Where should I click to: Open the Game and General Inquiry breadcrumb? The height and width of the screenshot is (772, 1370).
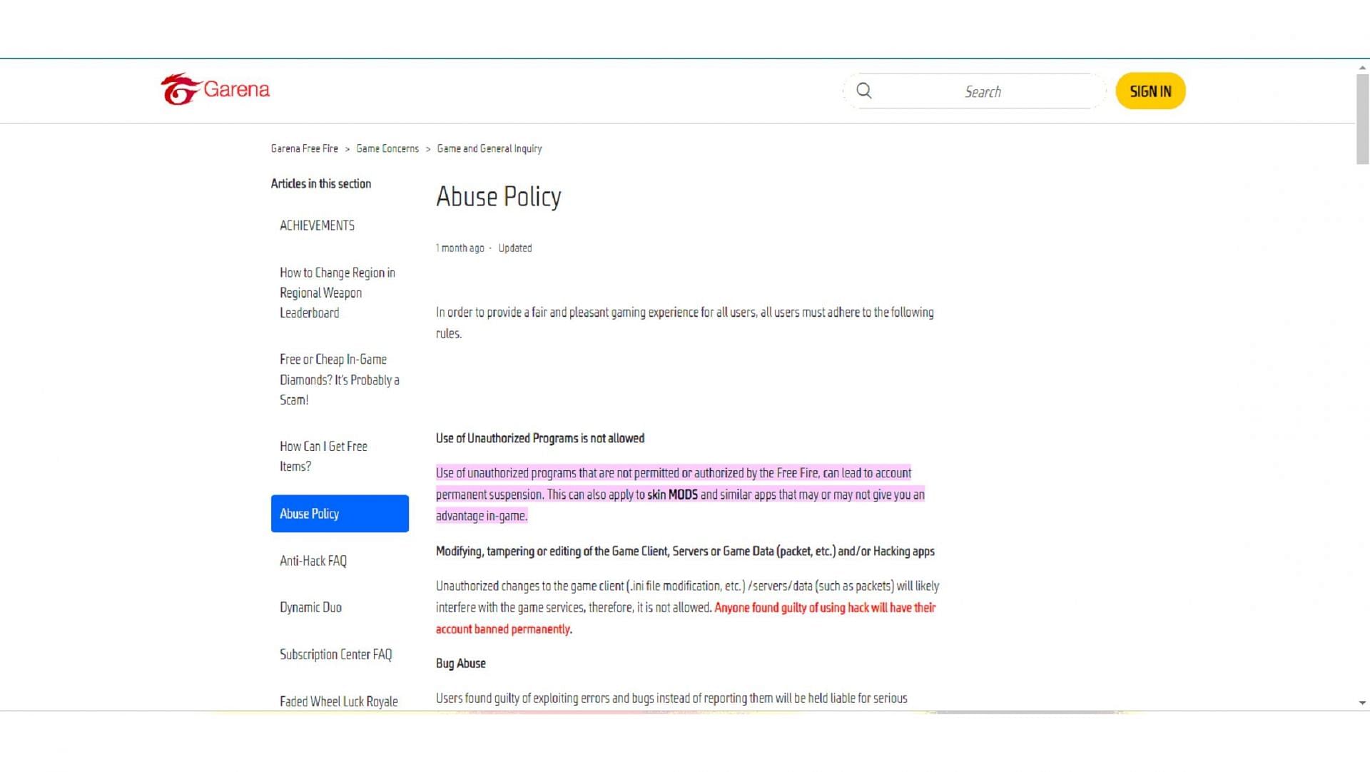[489, 148]
